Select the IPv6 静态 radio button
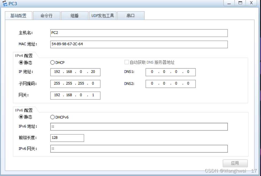The image size is (261, 176). pyautogui.click(x=21, y=117)
